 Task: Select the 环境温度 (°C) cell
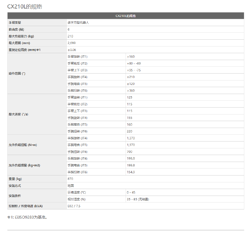[x=76, y=192]
